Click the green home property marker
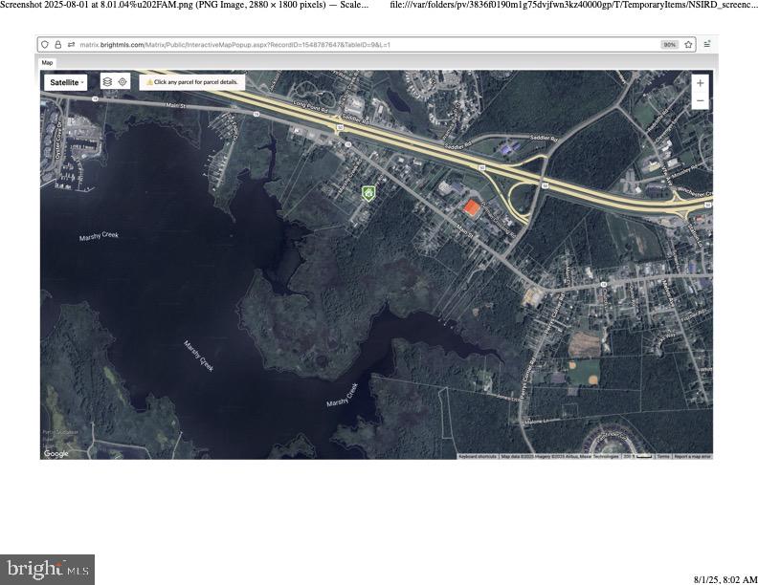The width and height of the screenshot is (758, 585). pos(368,193)
